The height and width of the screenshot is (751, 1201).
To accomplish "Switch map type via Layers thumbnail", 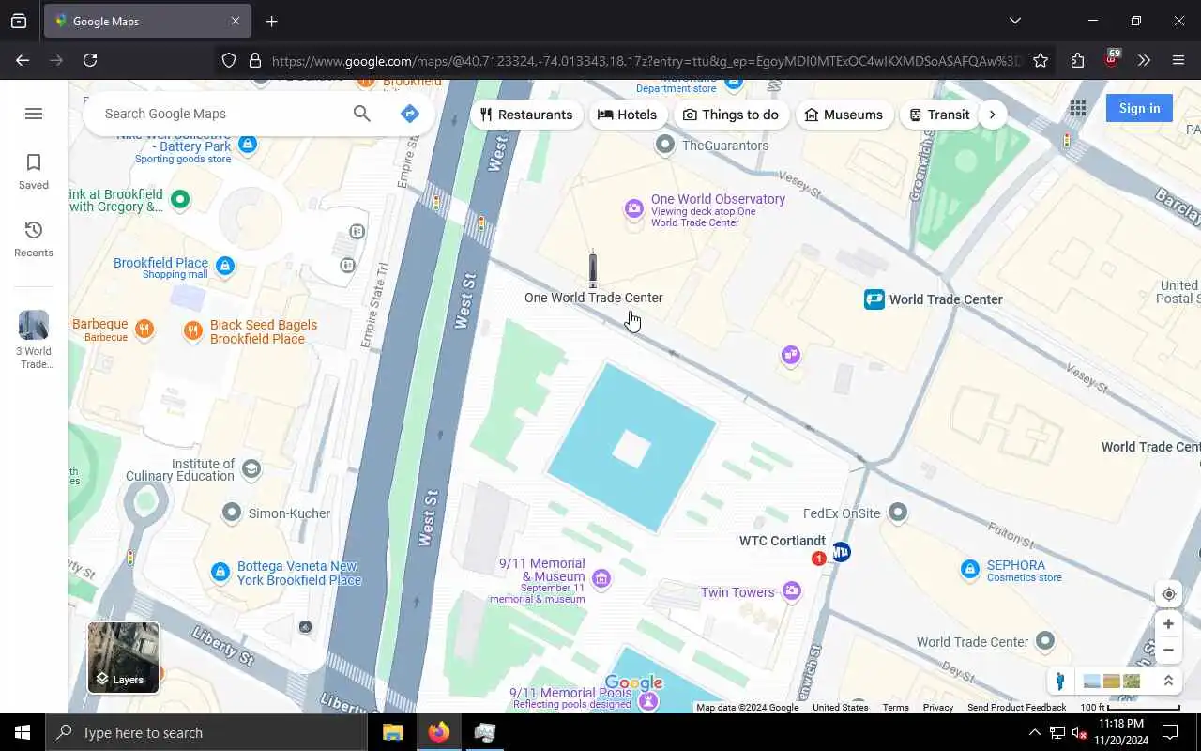I will [124, 657].
